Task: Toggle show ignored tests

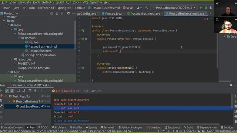Action: pyautogui.click(x=12, y=91)
